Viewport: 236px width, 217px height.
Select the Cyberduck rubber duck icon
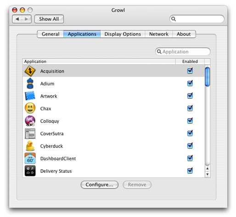30,146
